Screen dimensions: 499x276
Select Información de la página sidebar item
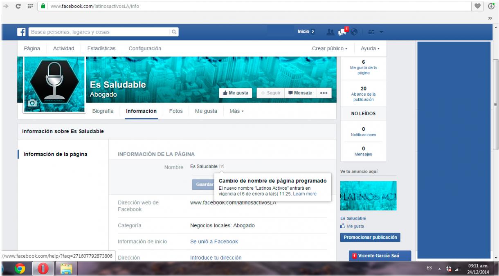pos(55,154)
